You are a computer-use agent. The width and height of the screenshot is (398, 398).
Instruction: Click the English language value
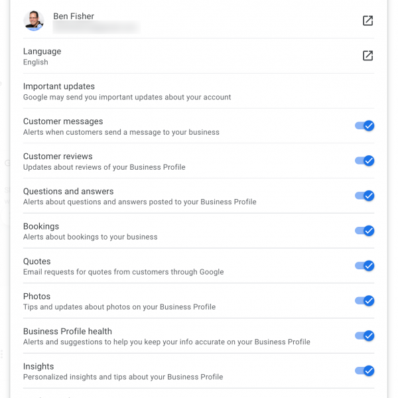coord(36,62)
